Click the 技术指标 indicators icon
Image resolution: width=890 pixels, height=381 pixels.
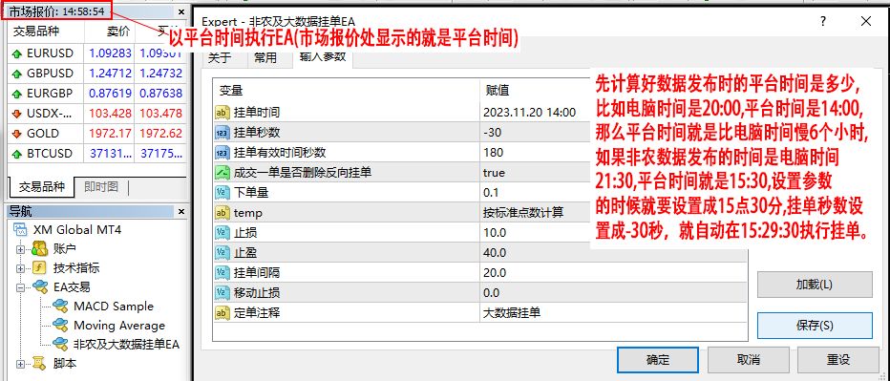coord(40,268)
